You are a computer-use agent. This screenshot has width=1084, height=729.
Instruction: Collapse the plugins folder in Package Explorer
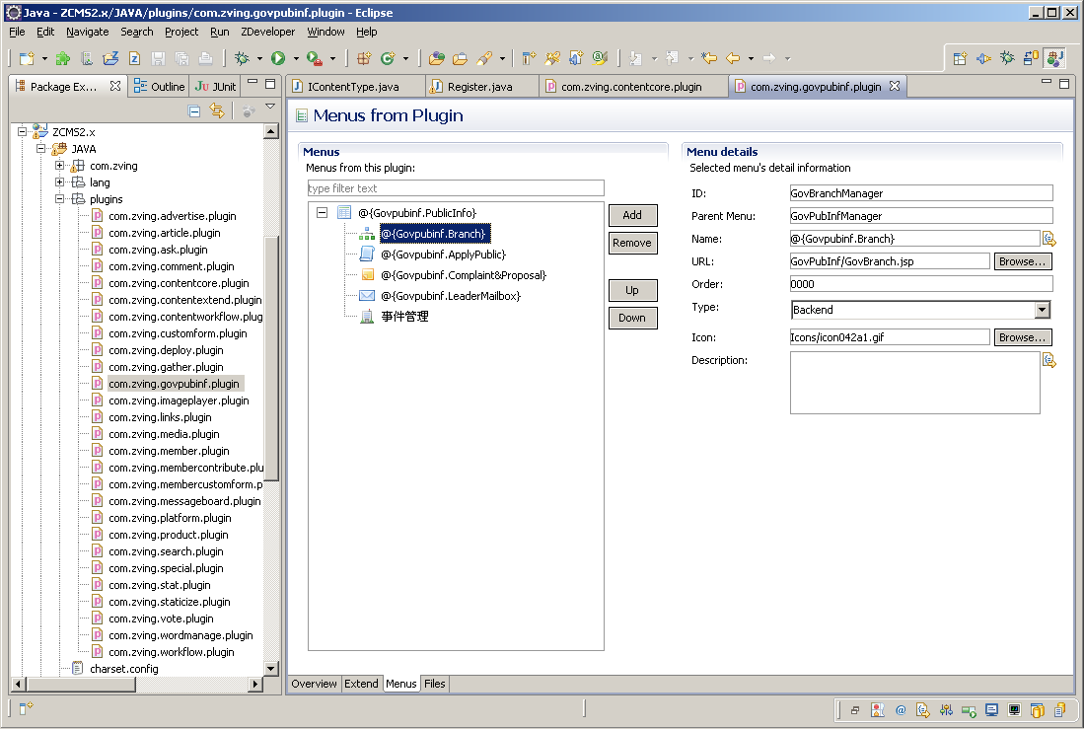tap(60, 199)
